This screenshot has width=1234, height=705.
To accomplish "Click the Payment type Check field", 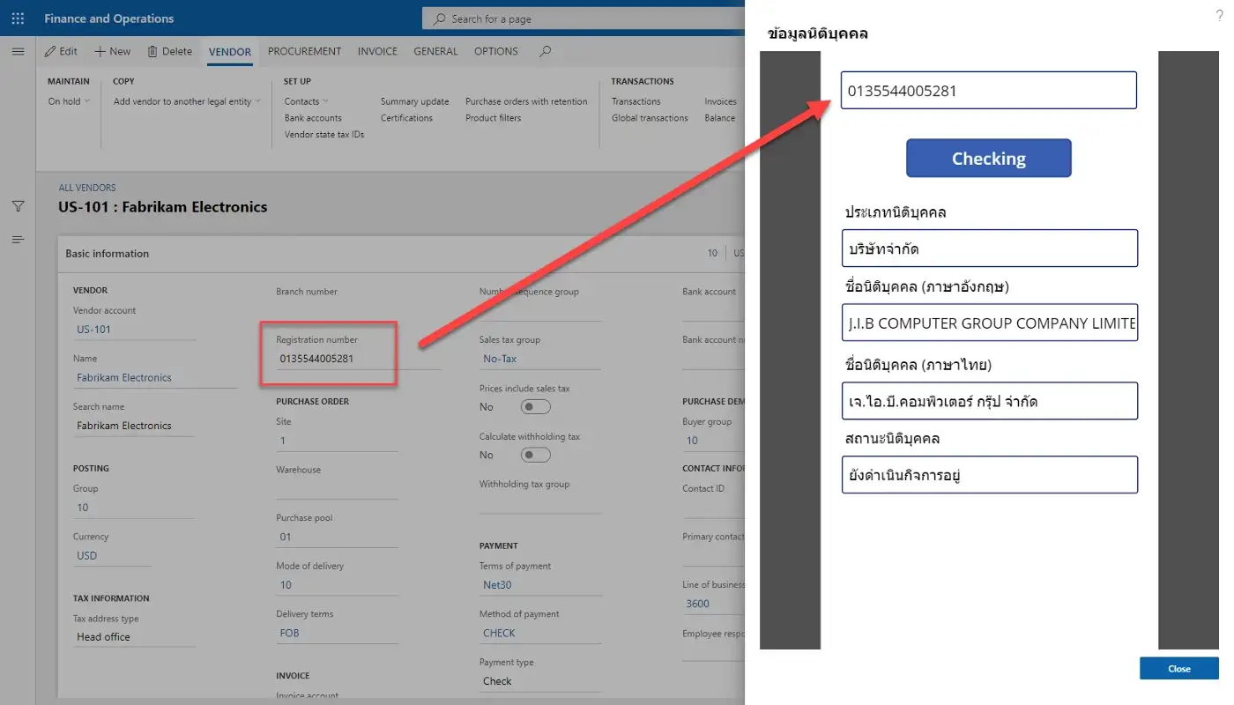I will point(540,681).
